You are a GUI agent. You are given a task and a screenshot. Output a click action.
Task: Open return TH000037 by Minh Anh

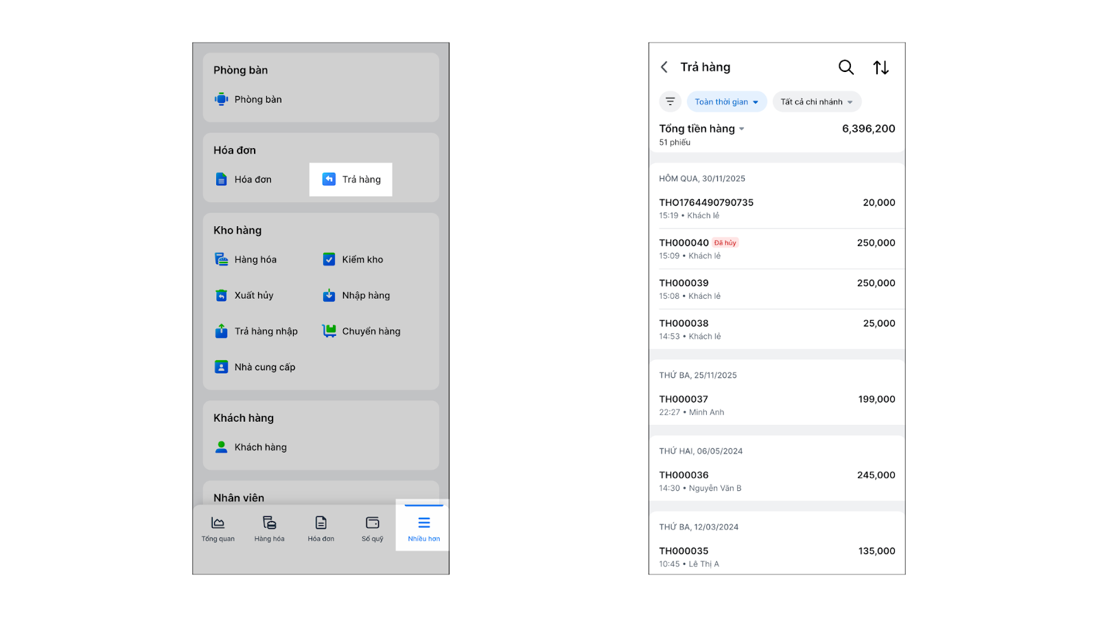click(777, 405)
